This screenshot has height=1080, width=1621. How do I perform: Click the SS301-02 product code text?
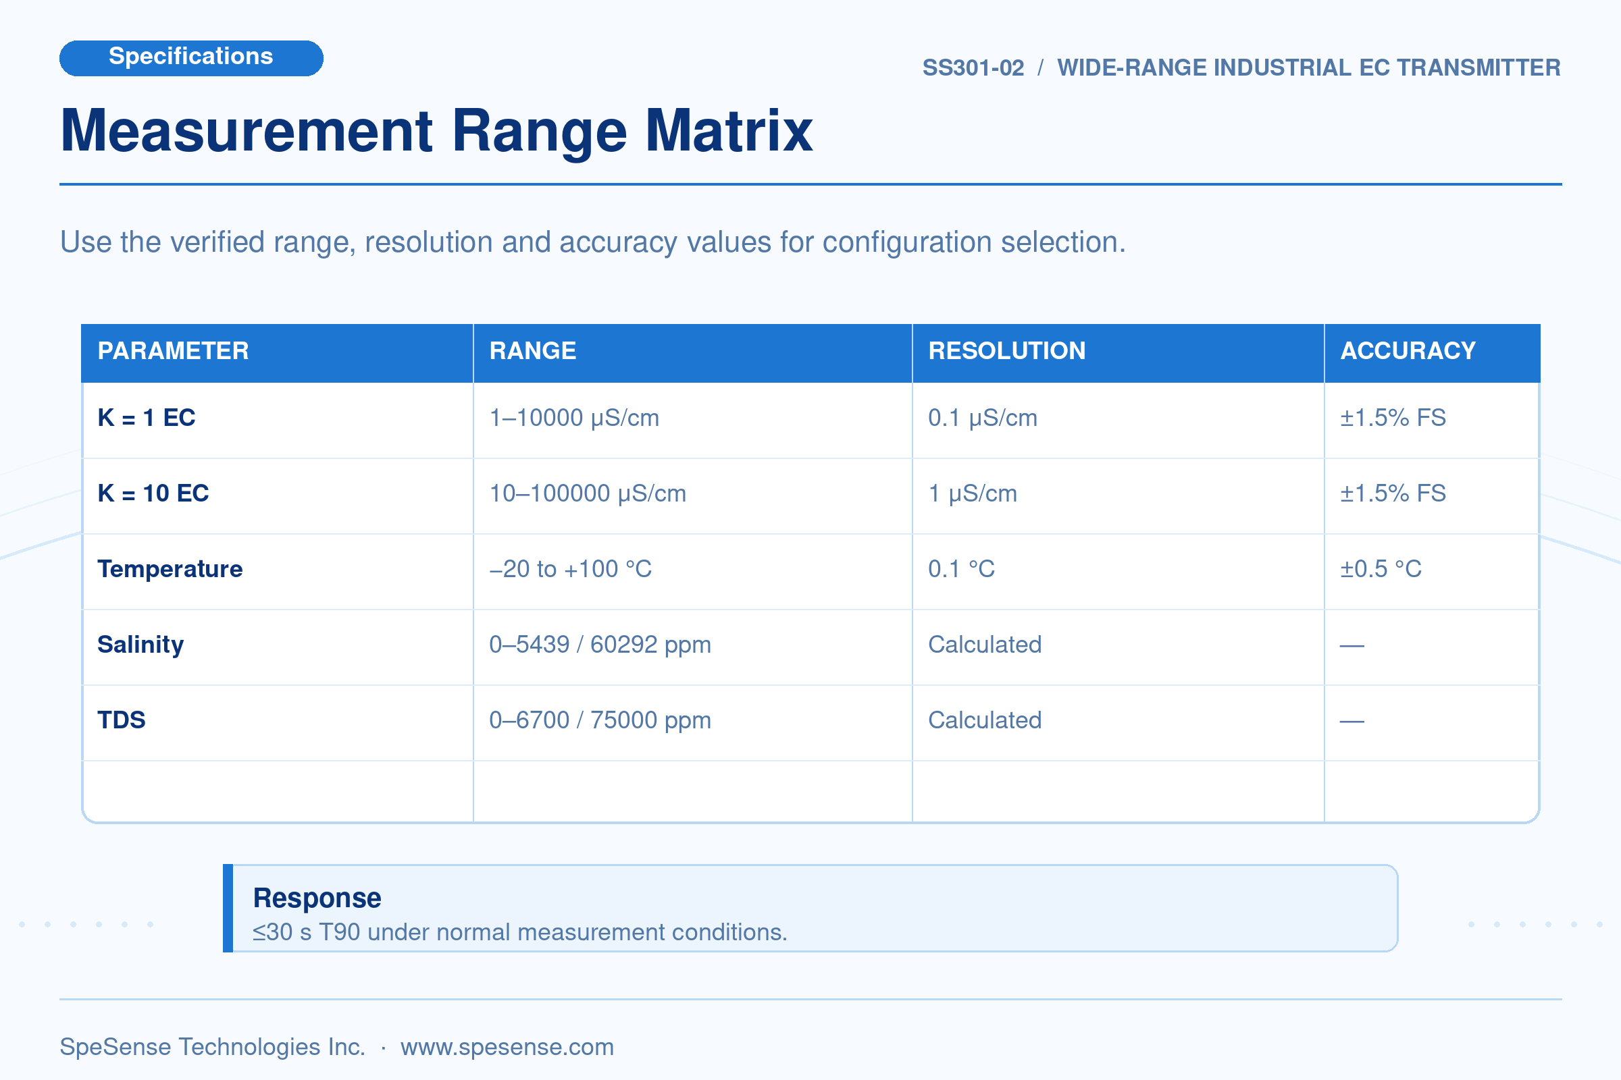point(973,68)
